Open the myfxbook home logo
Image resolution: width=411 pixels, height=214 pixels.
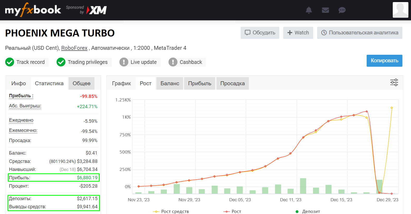click(33, 10)
